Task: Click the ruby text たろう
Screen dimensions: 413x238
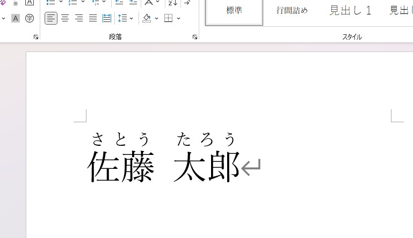Action: coord(206,139)
